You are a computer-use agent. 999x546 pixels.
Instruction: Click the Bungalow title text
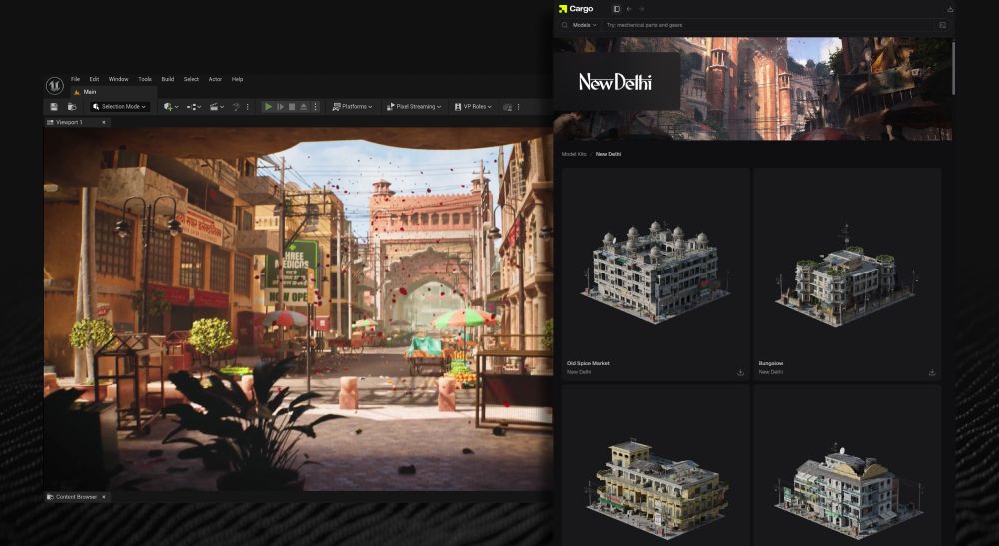point(771,363)
